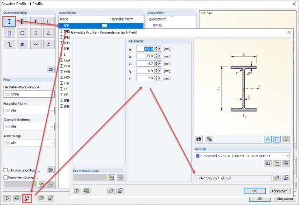This screenshot has height=205, width=299.
Task: Click save icon in main dialog
Action: click(50, 198)
